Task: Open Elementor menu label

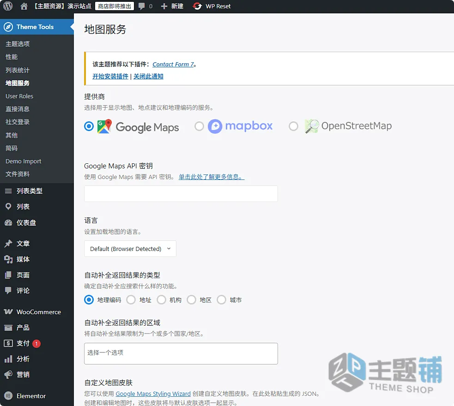Action: (x=31, y=396)
